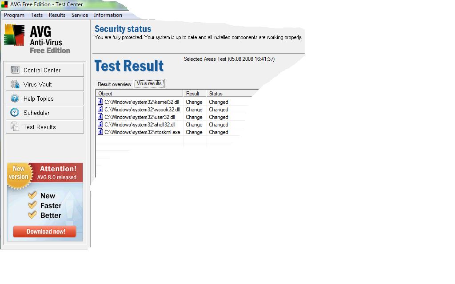Click the Virus Vault icon
This screenshot has width=455, height=284.
click(15, 84)
